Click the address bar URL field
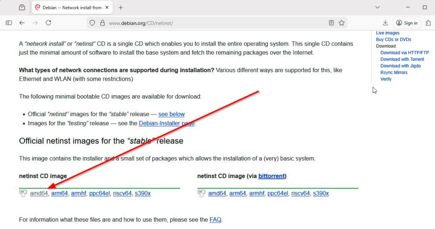Viewport: 435px width, 229px height. 212,23
